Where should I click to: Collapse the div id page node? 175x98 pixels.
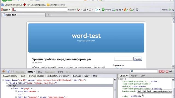pos(11,88)
